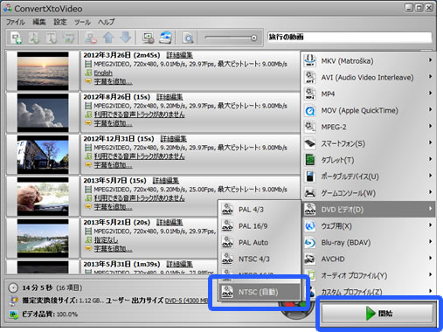Click the magnifier search toolbar icon

coord(188,38)
